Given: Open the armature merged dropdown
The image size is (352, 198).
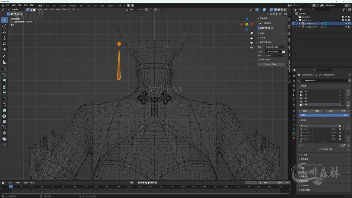Looking at the screenshot, I should [275, 56].
